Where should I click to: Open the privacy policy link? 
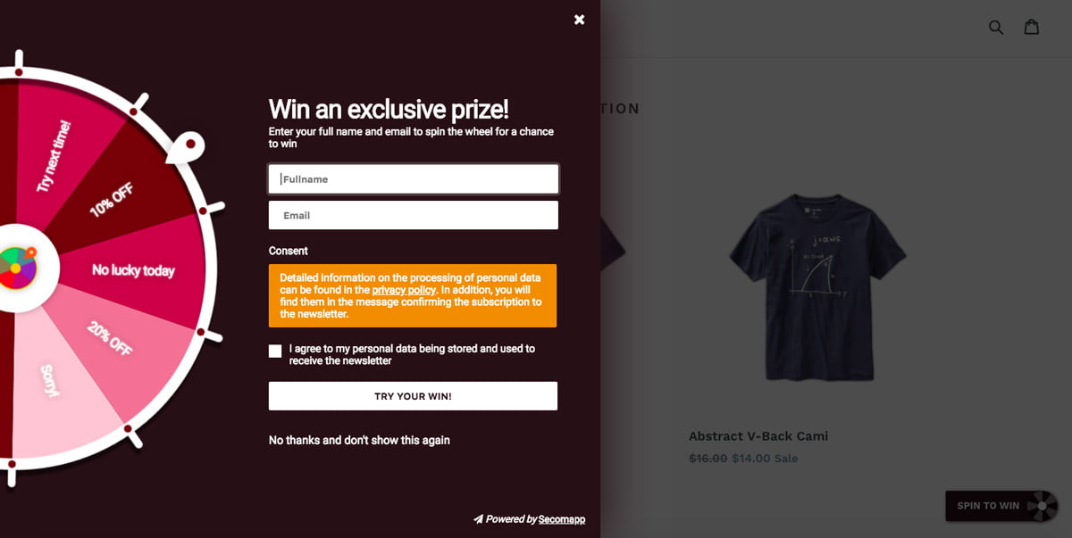pos(404,290)
